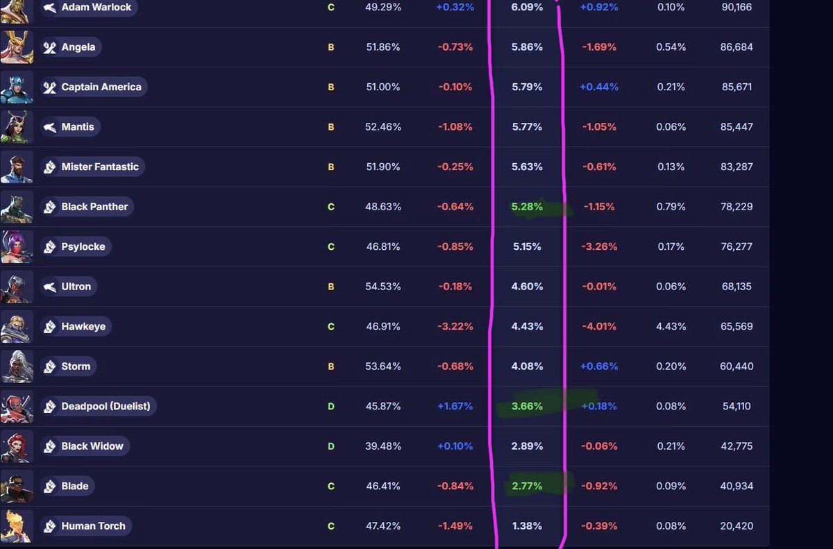Click Hawkeye's win rate change -3.22%
Image resolution: width=833 pixels, height=549 pixels.
pos(455,327)
